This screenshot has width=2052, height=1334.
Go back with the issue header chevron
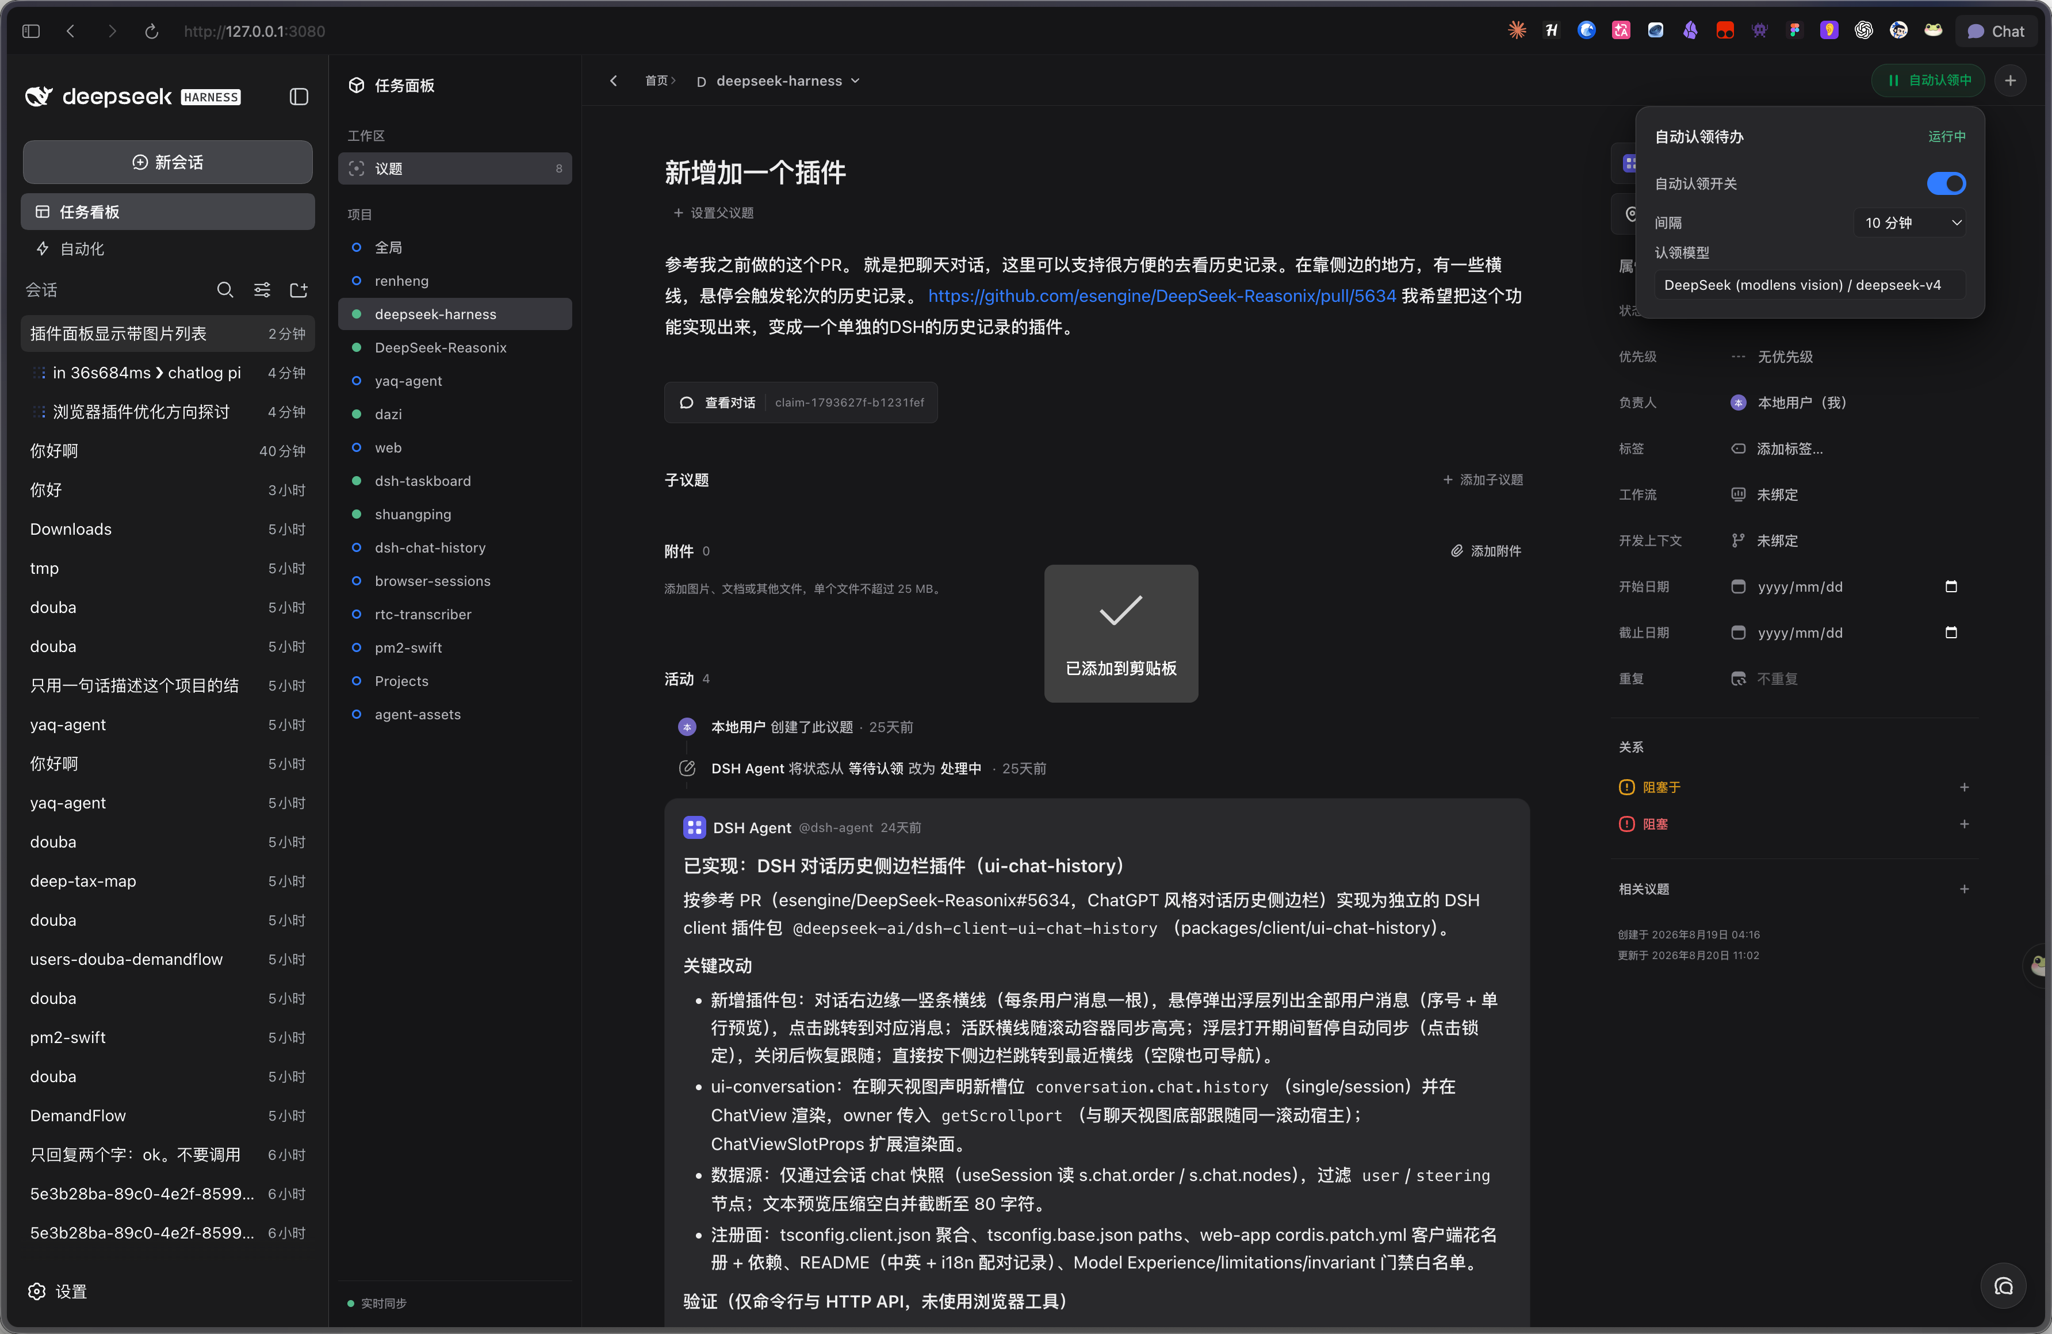(x=613, y=81)
